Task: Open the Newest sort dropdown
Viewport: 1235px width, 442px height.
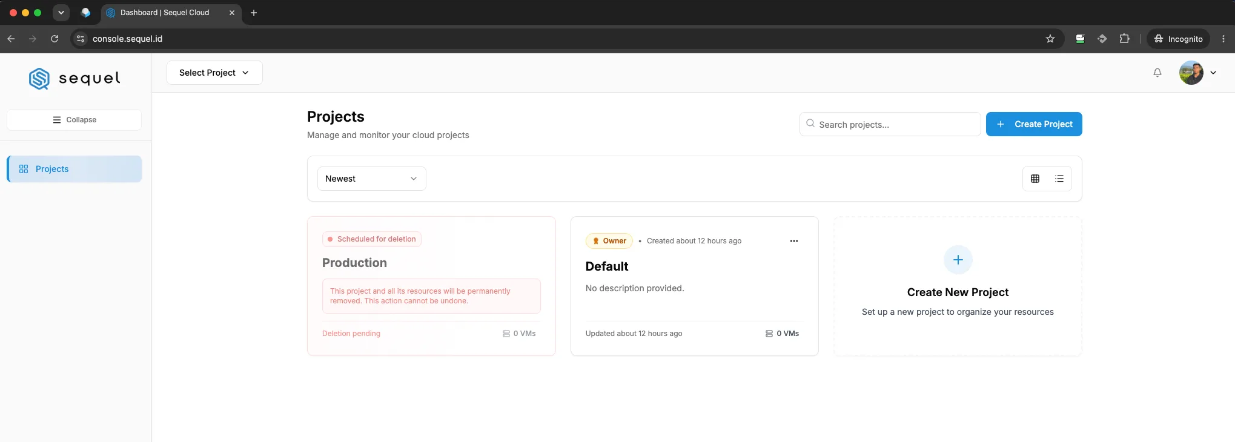Action: tap(372, 179)
